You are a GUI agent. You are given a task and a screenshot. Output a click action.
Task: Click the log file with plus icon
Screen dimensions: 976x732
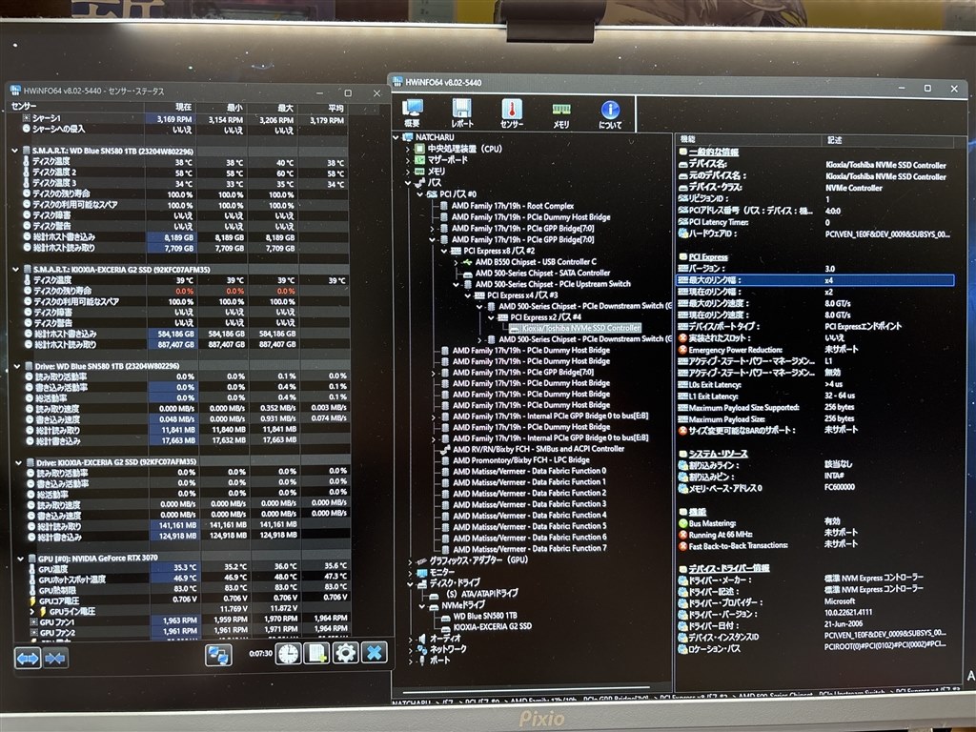(316, 653)
